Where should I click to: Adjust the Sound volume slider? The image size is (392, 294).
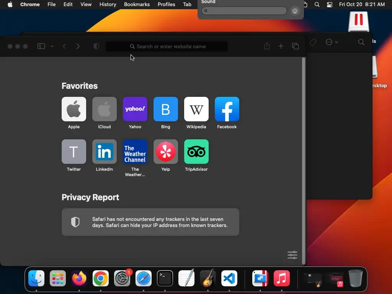[244, 10]
